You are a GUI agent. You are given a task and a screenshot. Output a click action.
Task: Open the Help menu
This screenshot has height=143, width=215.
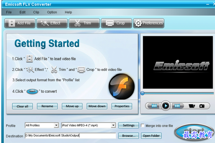(x=69, y=12)
